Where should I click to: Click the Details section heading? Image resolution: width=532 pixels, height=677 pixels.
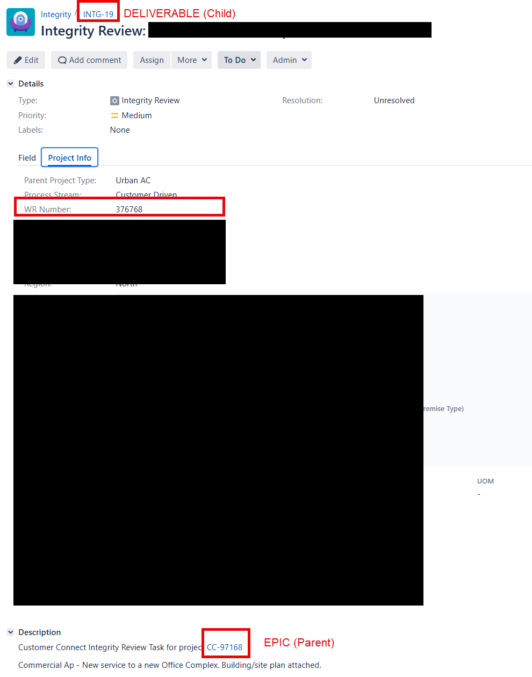[x=31, y=84]
